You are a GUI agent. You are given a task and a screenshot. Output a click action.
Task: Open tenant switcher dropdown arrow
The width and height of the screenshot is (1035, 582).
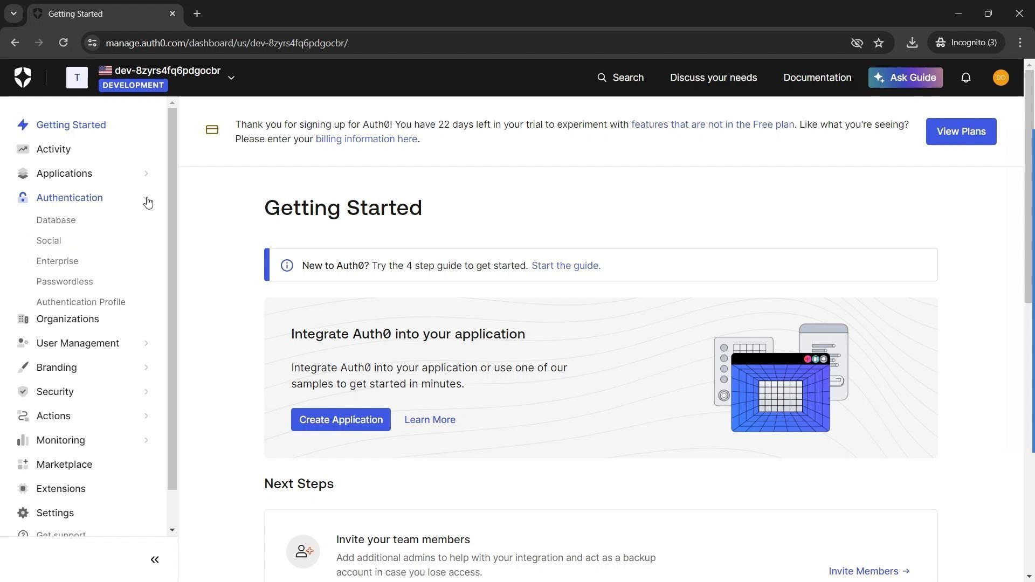coord(231,78)
